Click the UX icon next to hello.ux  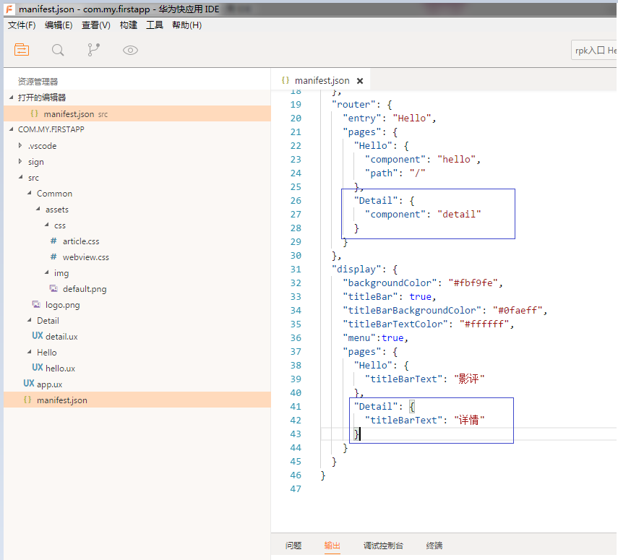point(38,368)
